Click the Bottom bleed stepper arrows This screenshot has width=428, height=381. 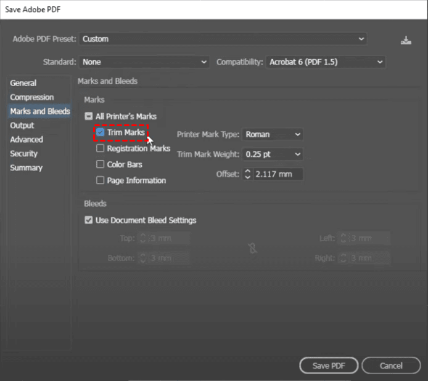tap(142, 258)
